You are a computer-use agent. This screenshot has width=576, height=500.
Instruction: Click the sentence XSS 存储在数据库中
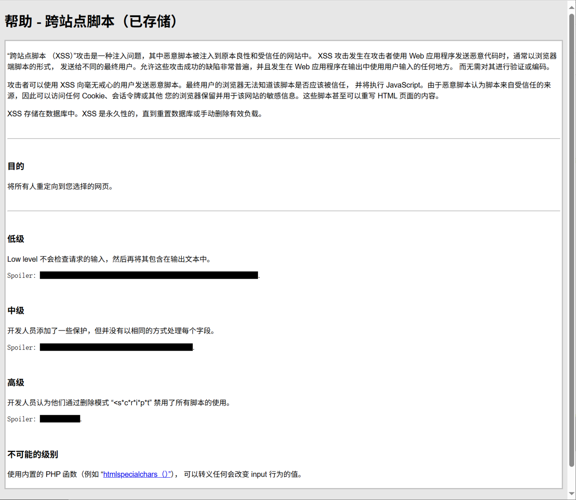point(135,114)
